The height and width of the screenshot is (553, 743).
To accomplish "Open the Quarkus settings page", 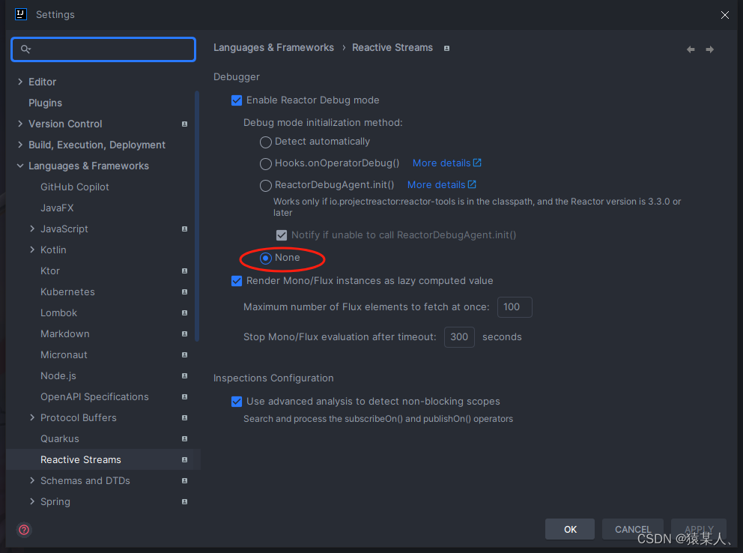I will [x=60, y=439].
